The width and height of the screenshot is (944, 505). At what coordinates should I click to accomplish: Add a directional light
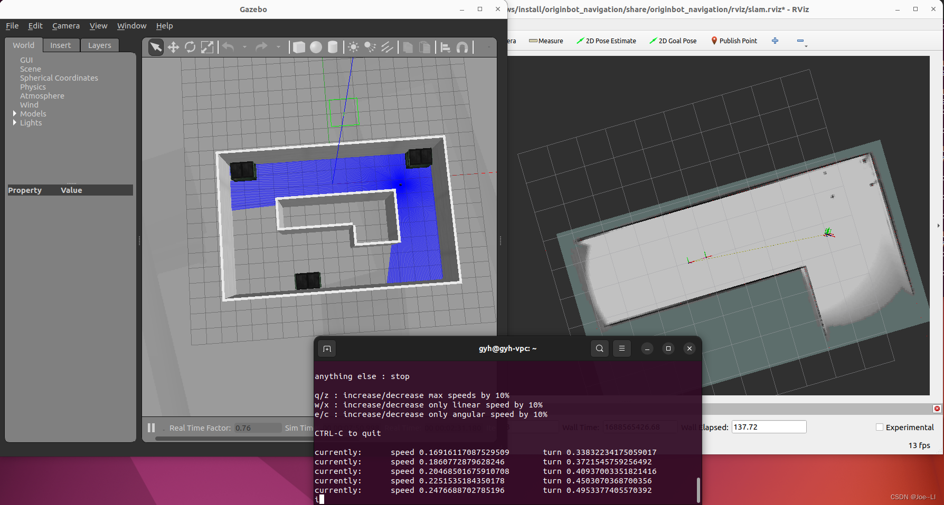coord(387,47)
